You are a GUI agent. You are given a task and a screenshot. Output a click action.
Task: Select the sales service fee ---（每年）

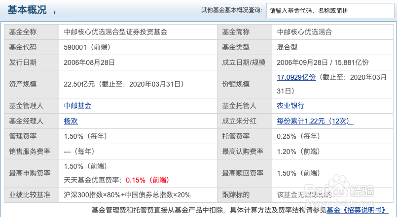point(79,152)
